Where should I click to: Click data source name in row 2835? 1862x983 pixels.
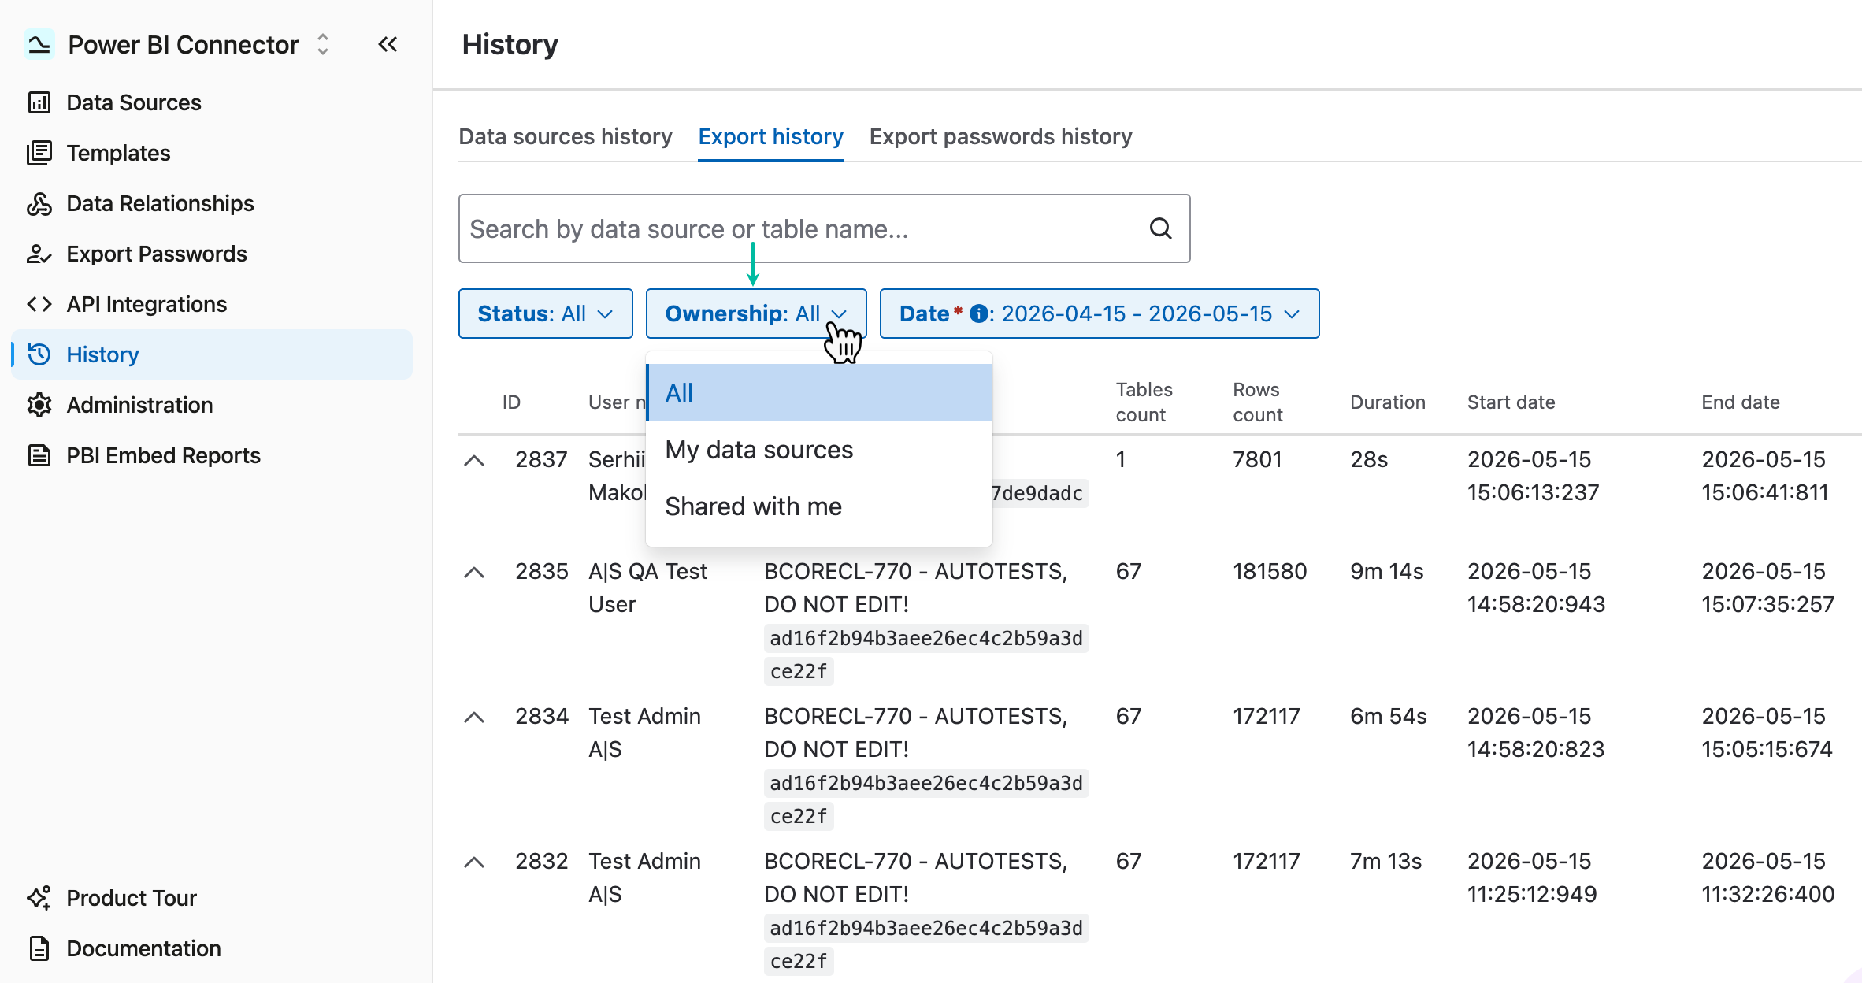pyautogui.click(x=915, y=588)
